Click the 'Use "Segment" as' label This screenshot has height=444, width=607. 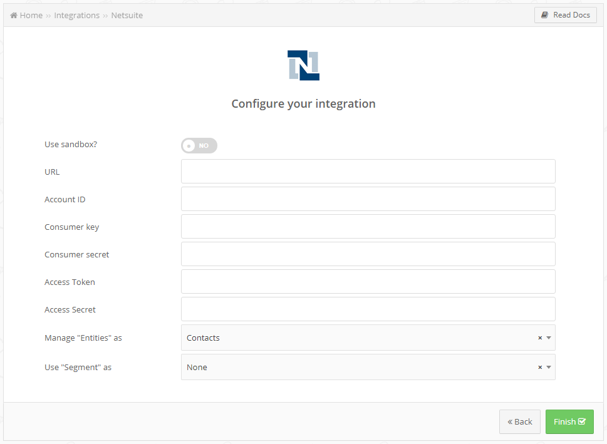tap(78, 368)
